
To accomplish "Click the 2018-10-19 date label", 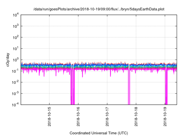I will [x=165, y=117].
